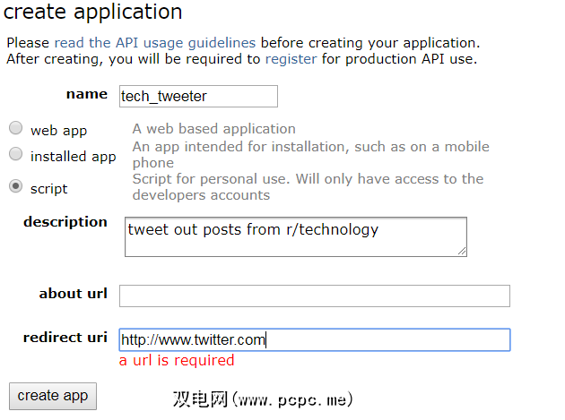Open the API usage guidelines link

pos(154,42)
